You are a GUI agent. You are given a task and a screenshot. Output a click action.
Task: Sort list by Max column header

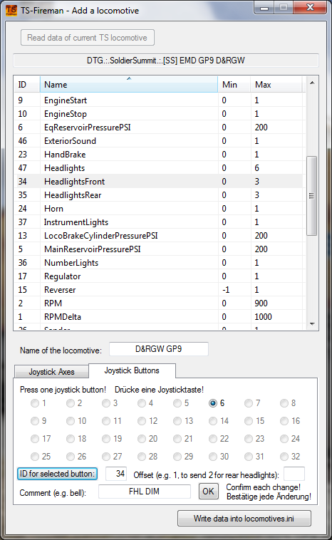pos(276,85)
